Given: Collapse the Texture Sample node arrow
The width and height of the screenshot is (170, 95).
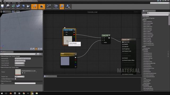Looking at the screenshot, I should click(74, 30).
